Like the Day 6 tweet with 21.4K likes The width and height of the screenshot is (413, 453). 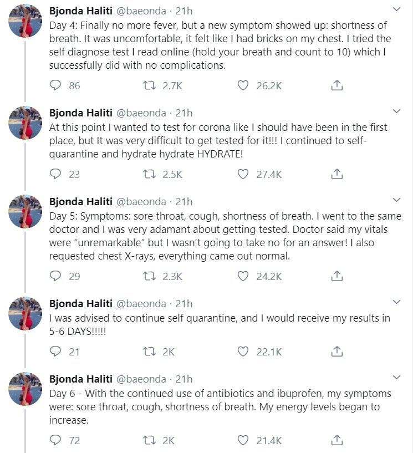click(243, 440)
